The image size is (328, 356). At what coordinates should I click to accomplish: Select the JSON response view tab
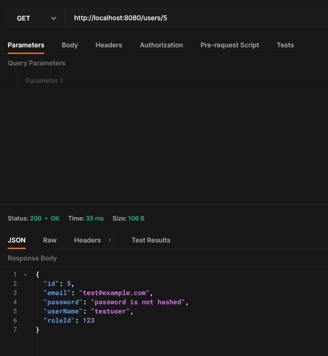[17, 240]
